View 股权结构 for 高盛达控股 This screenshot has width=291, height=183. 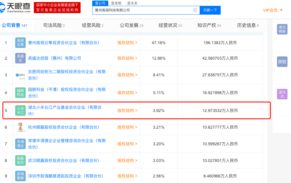coord(126,58)
